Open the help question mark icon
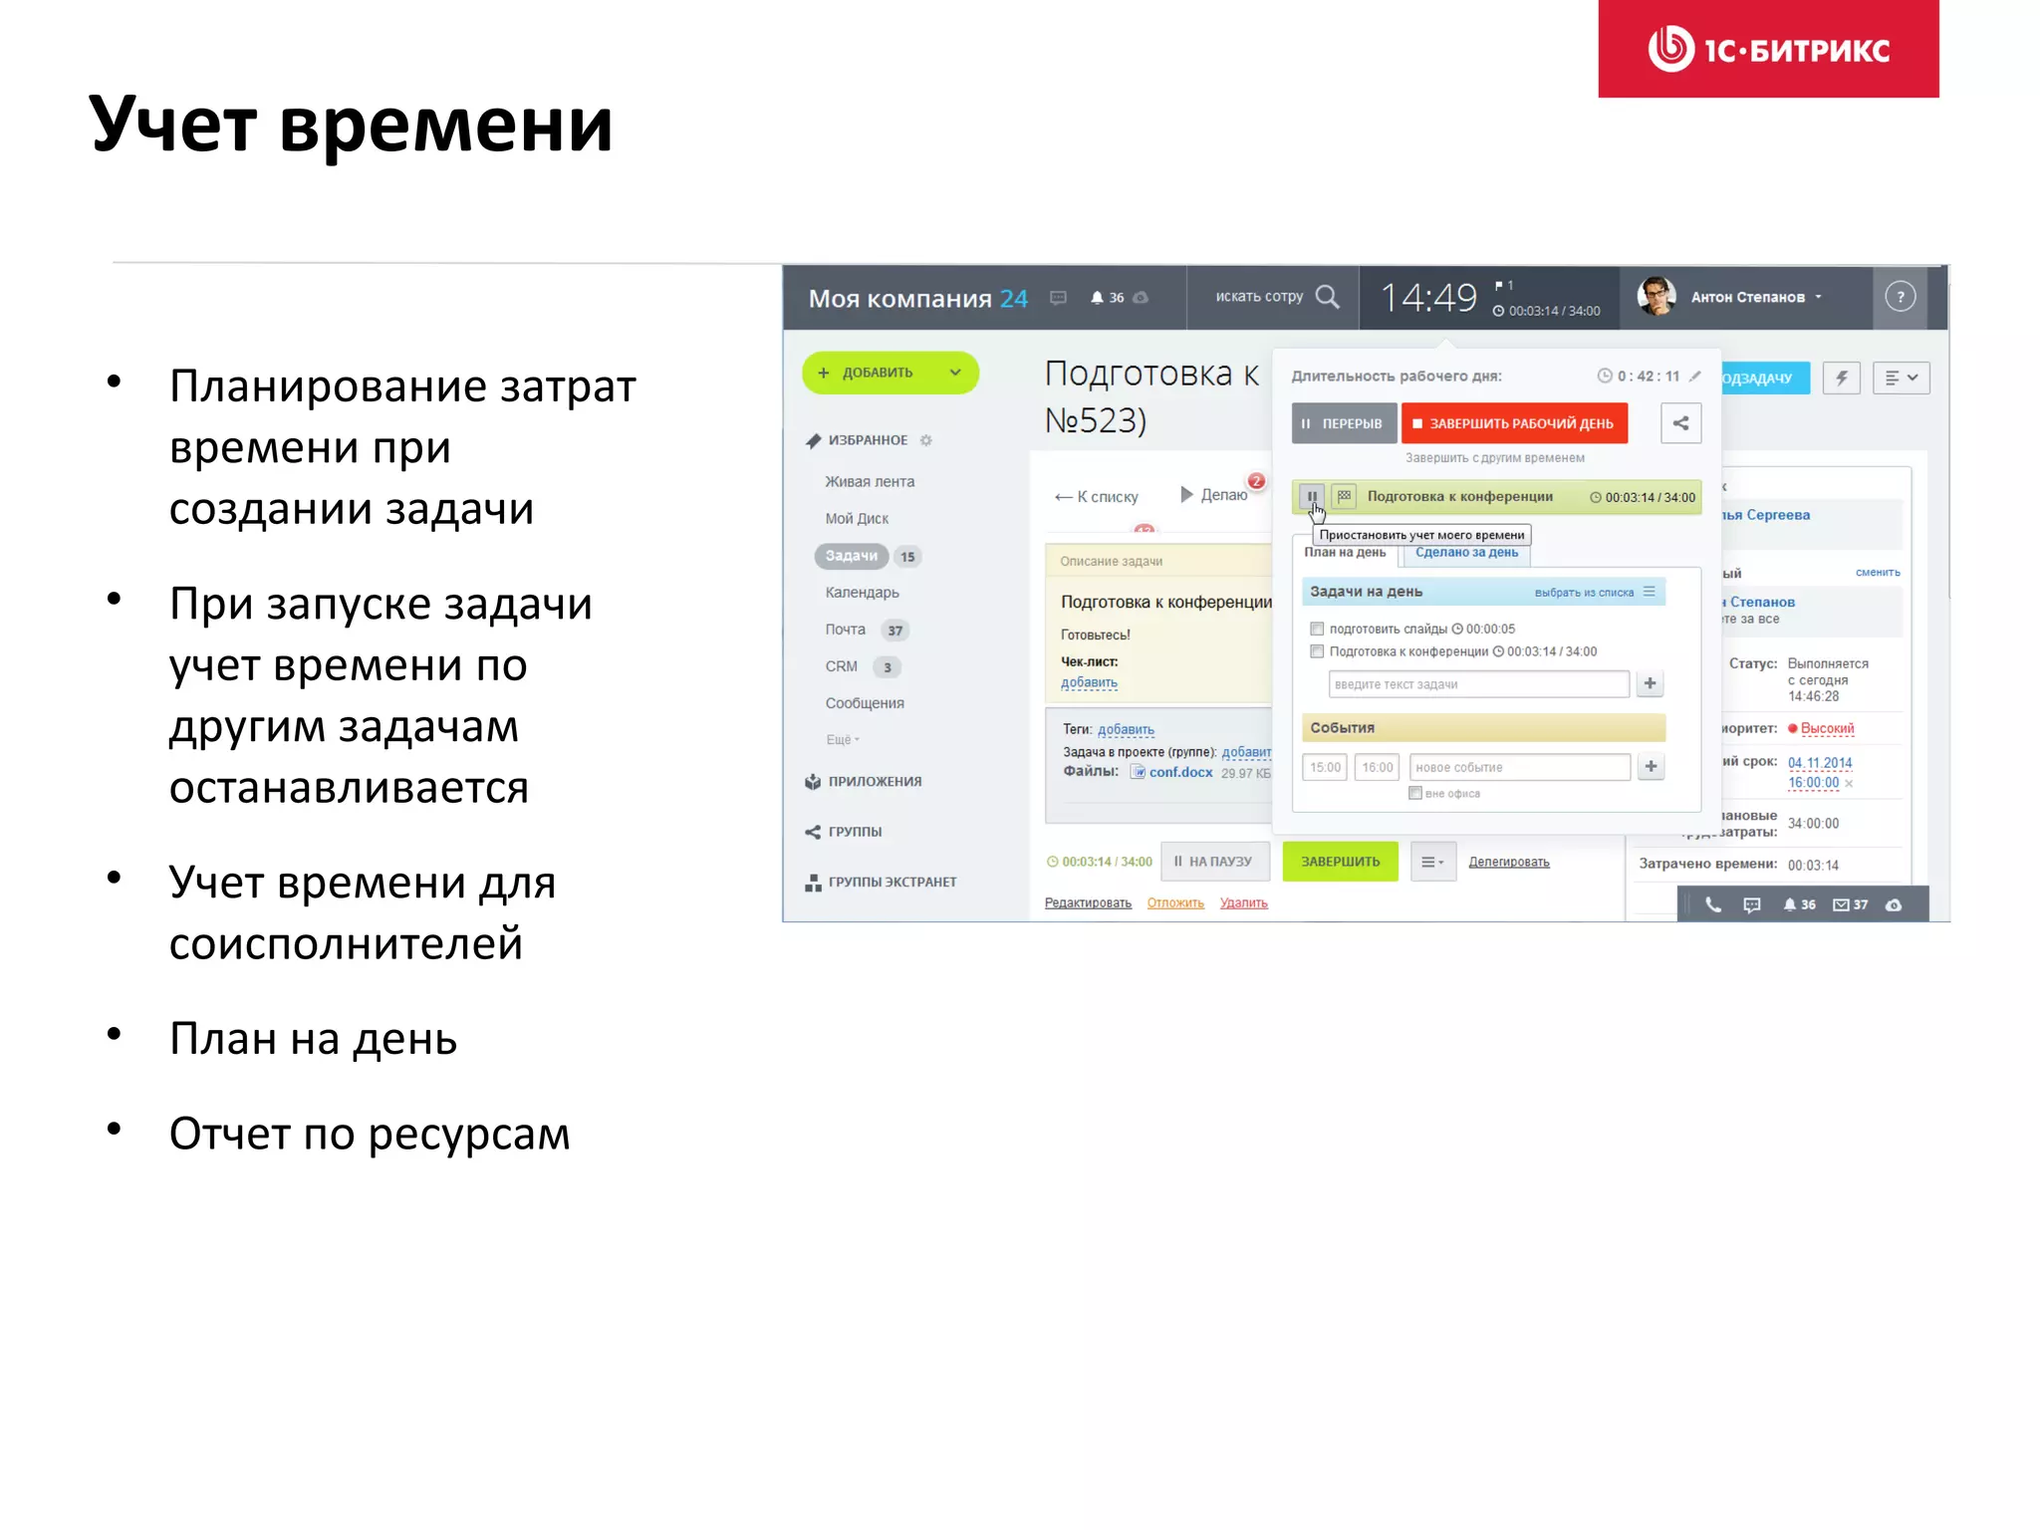This screenshot has width=2040, height=1530. coord(1900,297)
